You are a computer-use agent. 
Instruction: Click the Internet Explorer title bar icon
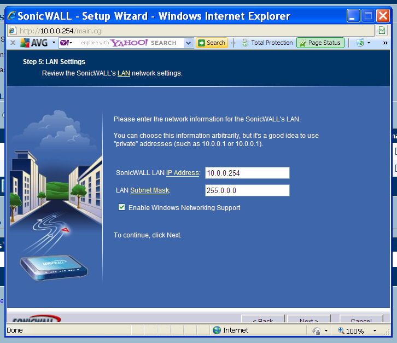(x=11, y=16)
